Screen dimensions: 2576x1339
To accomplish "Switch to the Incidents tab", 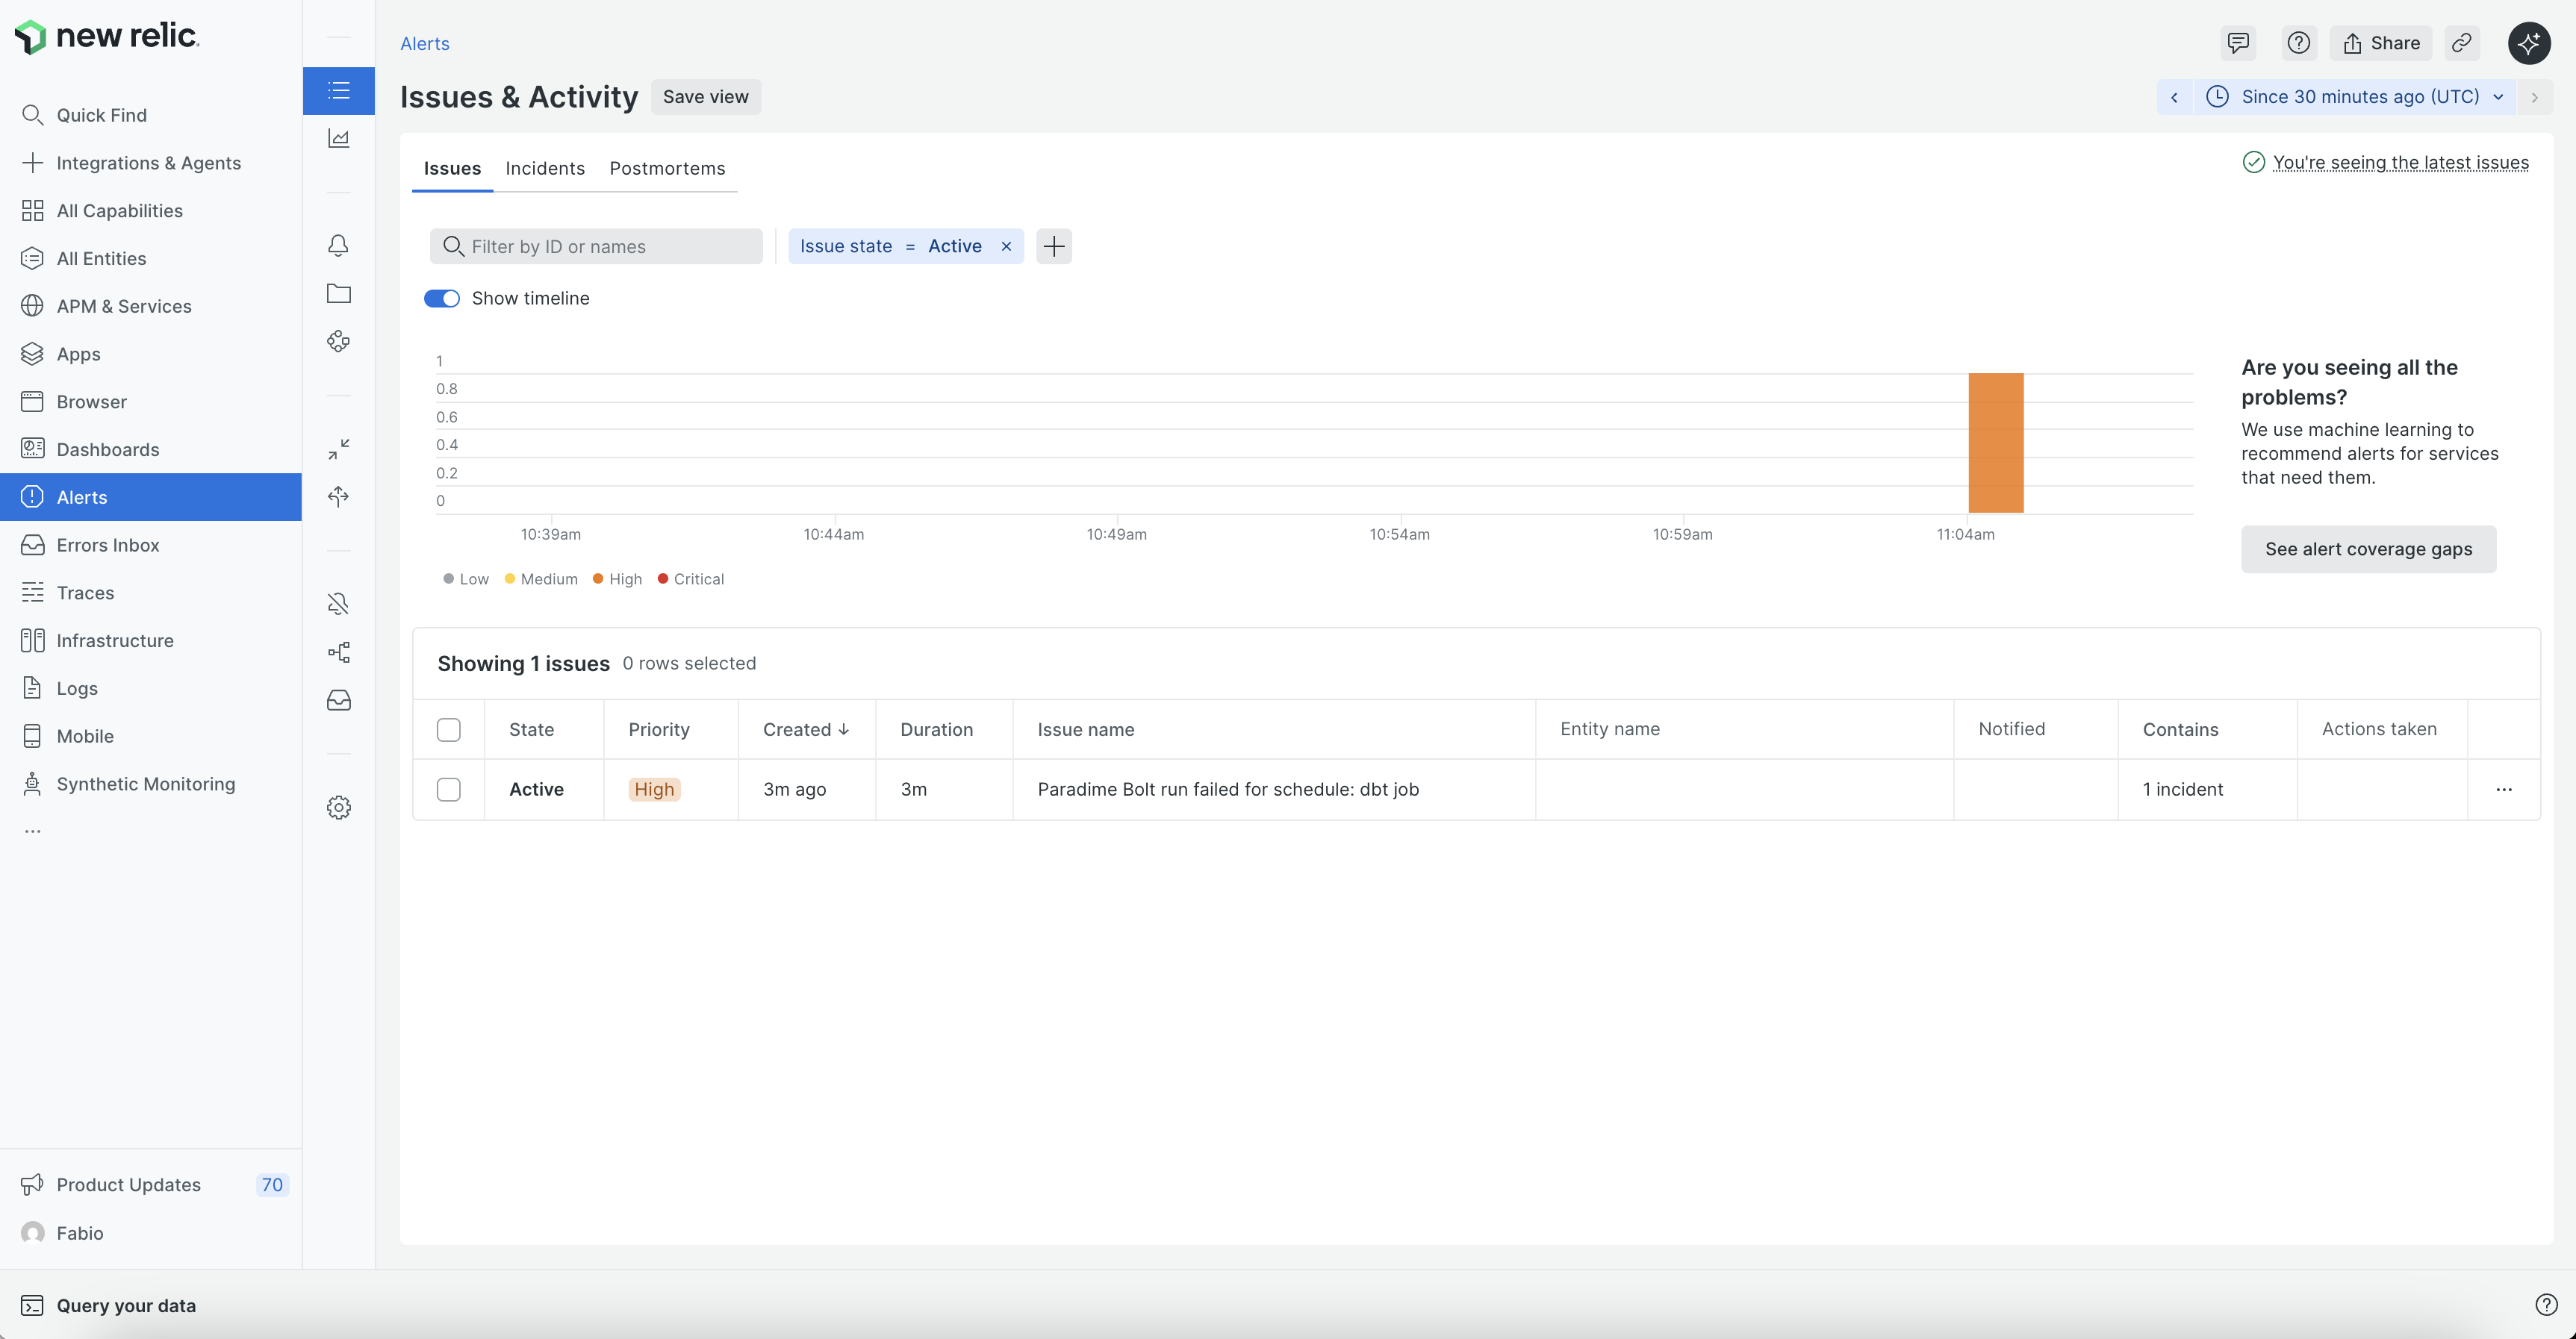I will point(545,168).
